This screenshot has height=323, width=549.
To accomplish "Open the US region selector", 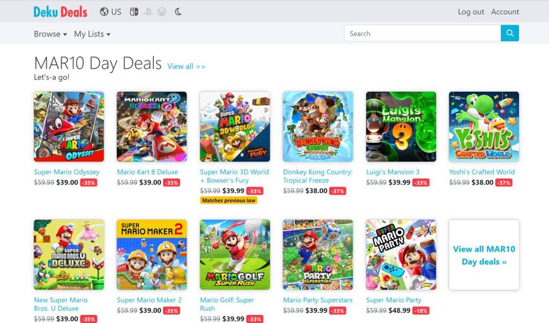I will (x=110, y=11).
